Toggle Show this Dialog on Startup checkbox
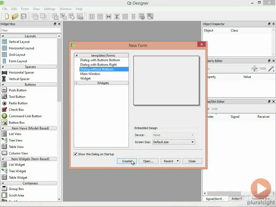Image resolution: width=276 pixels, height=207 pixels. point(75,154)
